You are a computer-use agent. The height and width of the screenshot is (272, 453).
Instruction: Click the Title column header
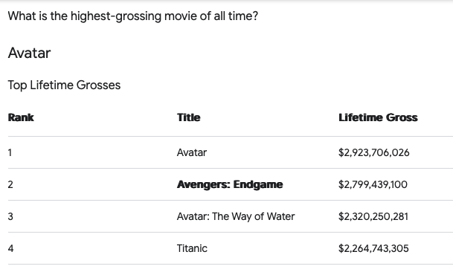[x=188, y=117]
